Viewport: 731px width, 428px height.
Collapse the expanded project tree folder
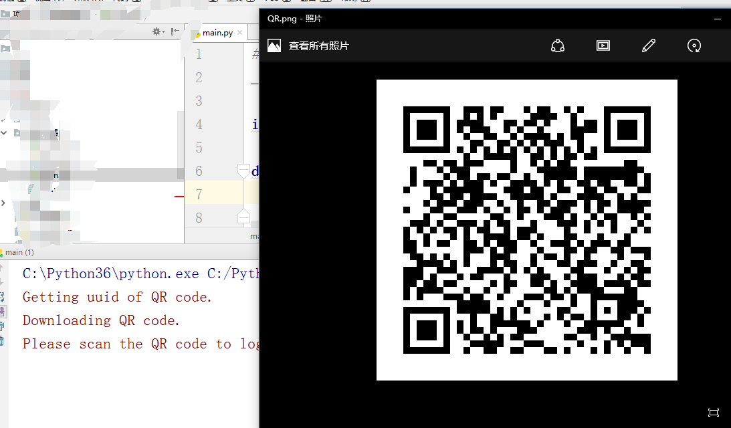pyautogui.click(x=4, y=133)
